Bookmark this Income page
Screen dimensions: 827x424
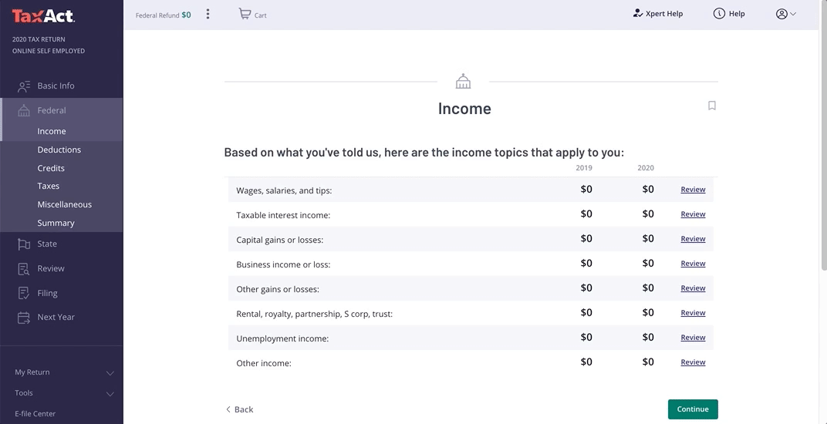point(712,106)
